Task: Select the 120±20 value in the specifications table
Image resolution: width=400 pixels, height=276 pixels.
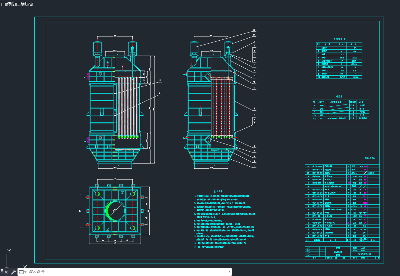Action: [x=354, y=64]
